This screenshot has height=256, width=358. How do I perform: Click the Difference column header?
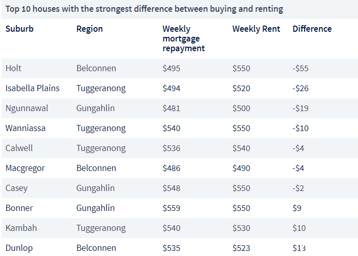point(312,29)
